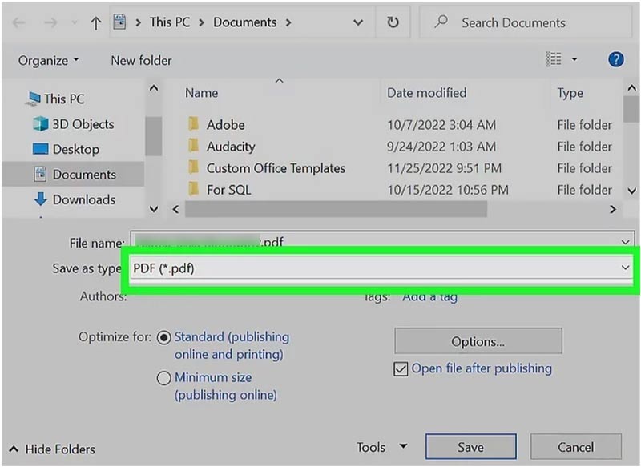Viewport: 641px width, 467px height.
Task: Open the Options... button
Action: pos(478,342)
